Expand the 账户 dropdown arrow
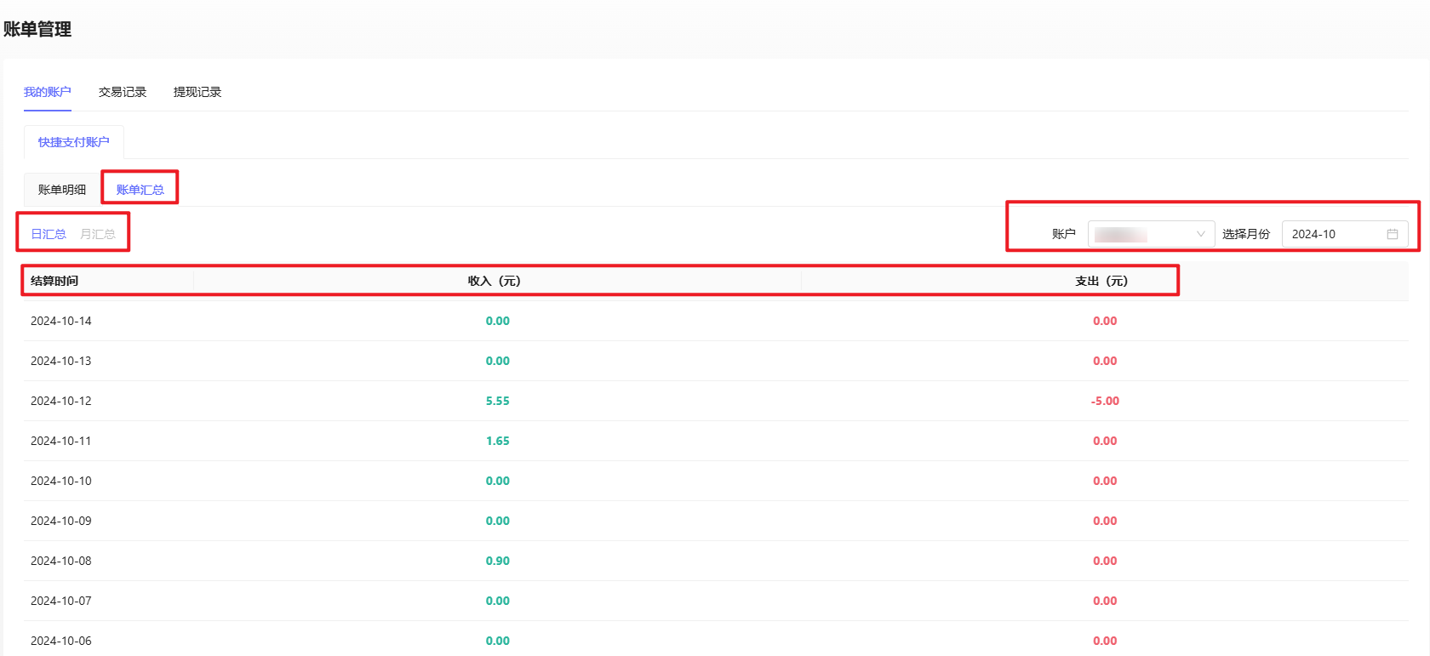1430x656 pixels. tap(1200, 234)
